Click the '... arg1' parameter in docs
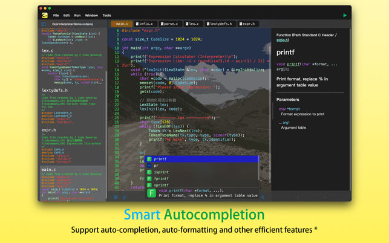The width and height of the screenshot is (389, 243). (x=284, y=123)
